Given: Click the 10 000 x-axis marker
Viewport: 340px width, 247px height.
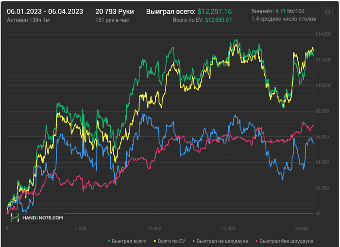Looking at the screenshot, I should tap(154, 229).
